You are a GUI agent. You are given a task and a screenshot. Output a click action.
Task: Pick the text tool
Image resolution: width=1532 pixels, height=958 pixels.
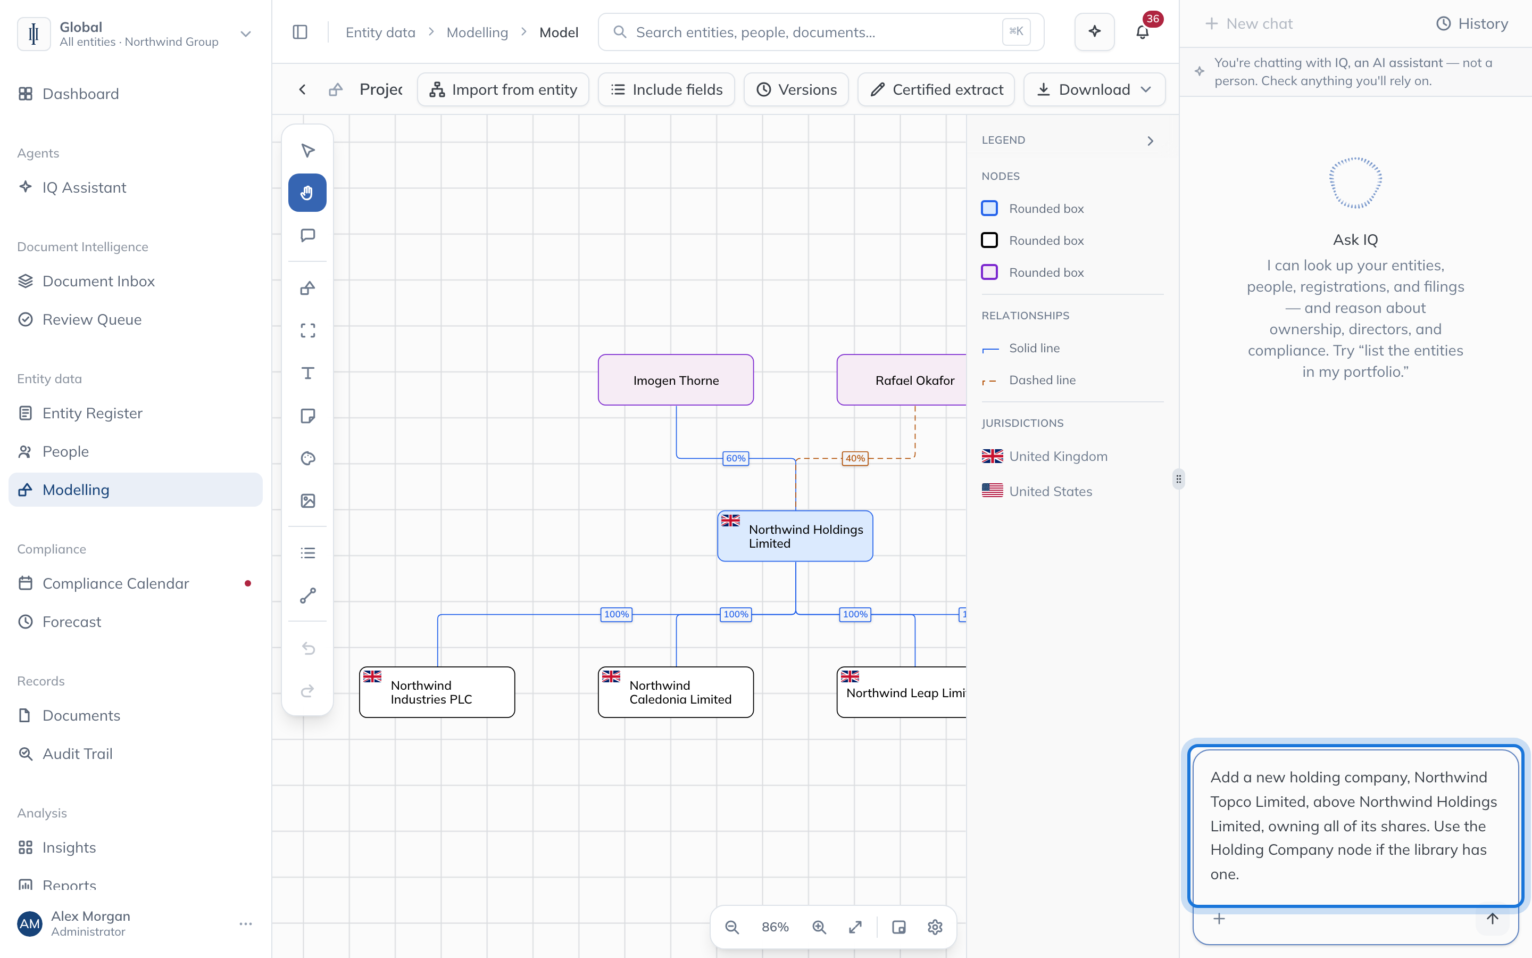click(x=307, y=373)
